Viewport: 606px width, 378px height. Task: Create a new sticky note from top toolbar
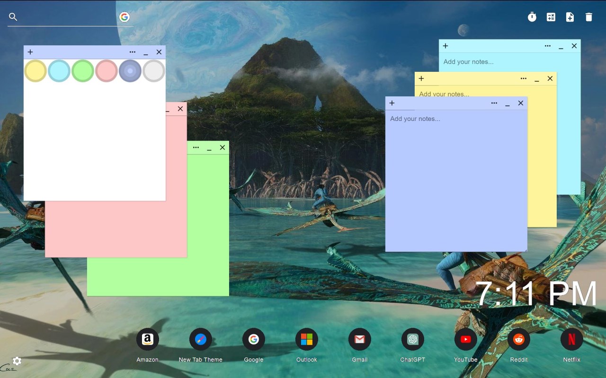[570, 17]
